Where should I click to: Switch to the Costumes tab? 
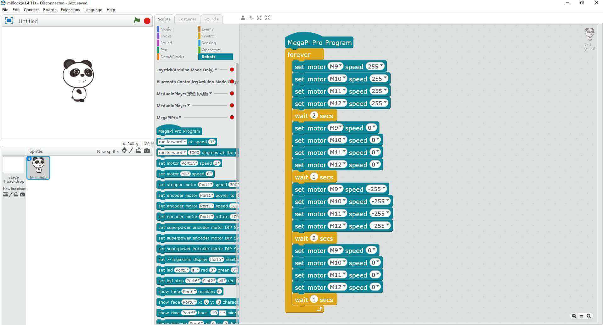tap(187, 19)
